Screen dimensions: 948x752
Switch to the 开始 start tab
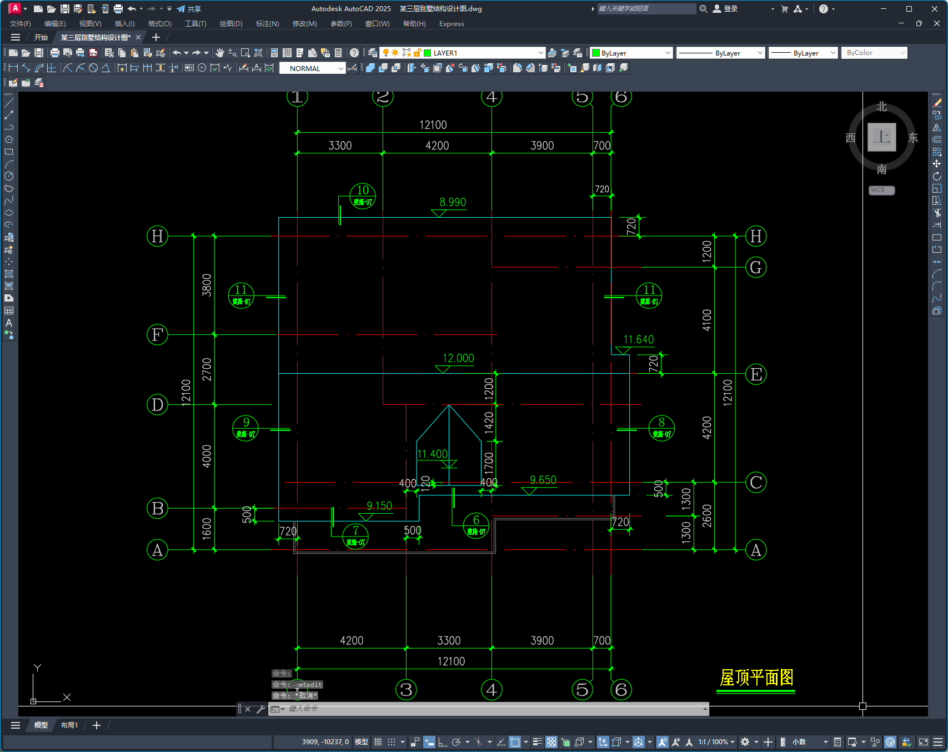(x=41, y=37)
